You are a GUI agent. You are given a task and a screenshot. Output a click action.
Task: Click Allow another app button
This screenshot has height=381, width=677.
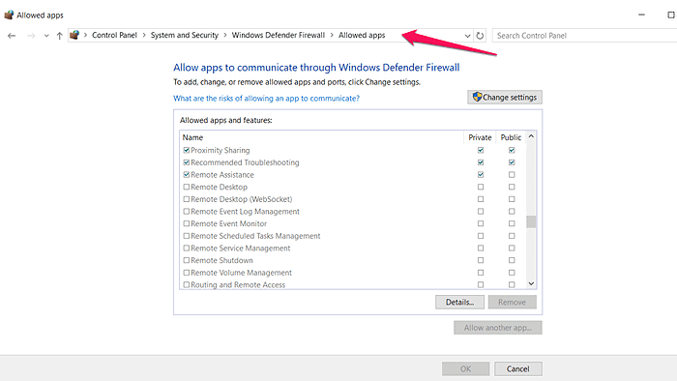(x=498, y=328)
